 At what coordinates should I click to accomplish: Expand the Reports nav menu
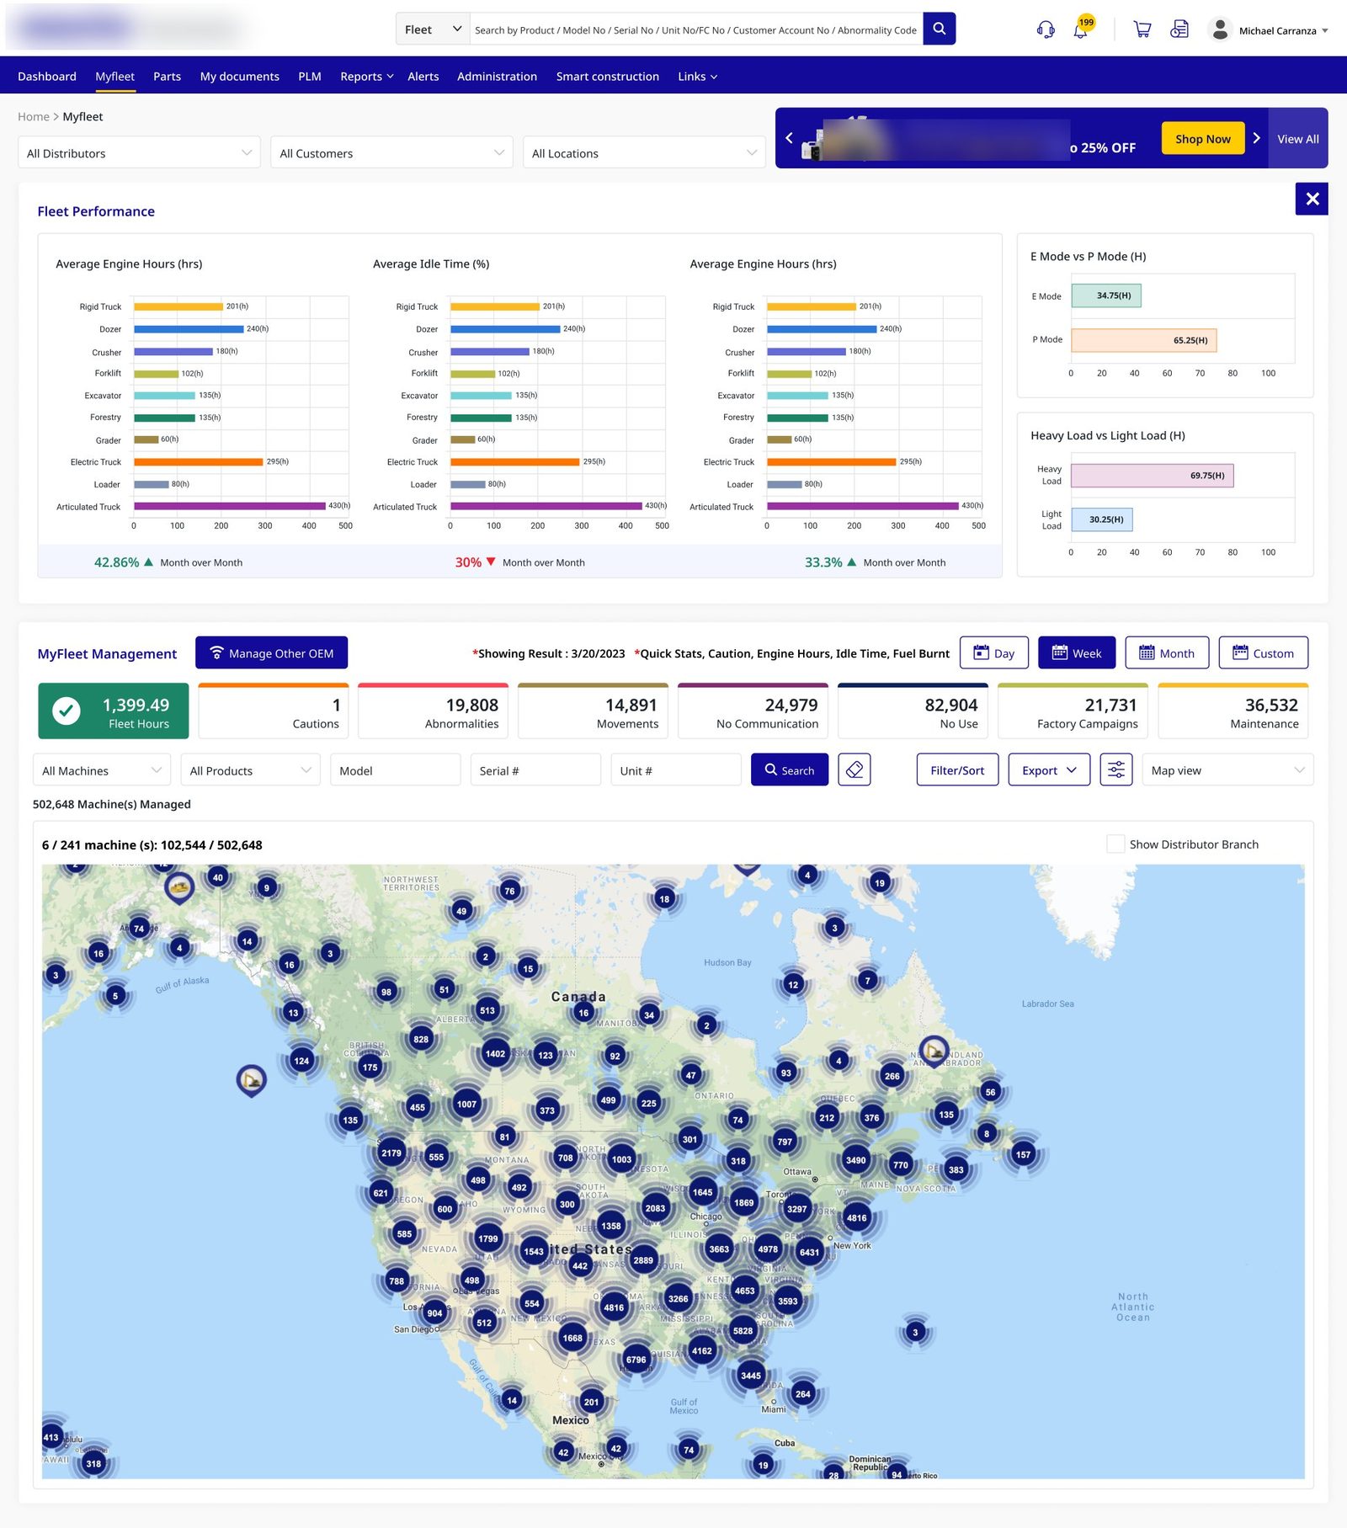pyautogui.click(x=367, y=76)
